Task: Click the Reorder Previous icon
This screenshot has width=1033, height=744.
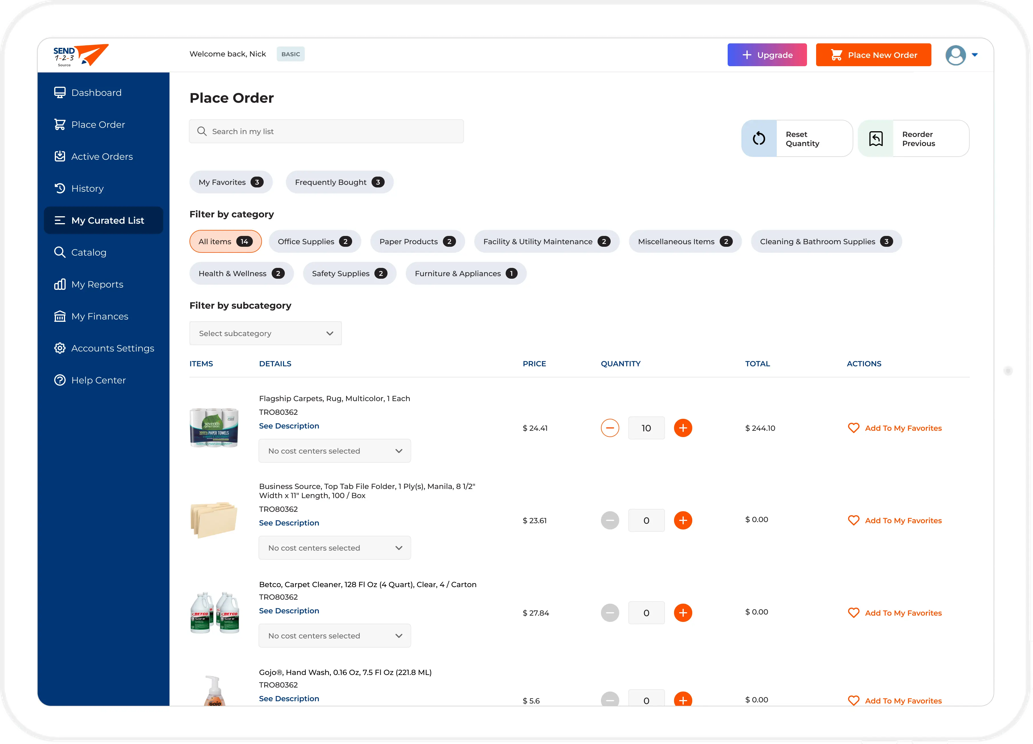Action: pos(875,138)
